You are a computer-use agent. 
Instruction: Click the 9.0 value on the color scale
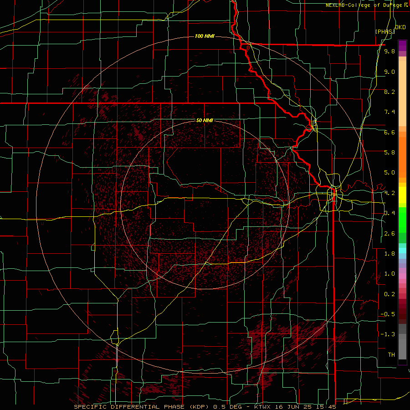point(389,72)
